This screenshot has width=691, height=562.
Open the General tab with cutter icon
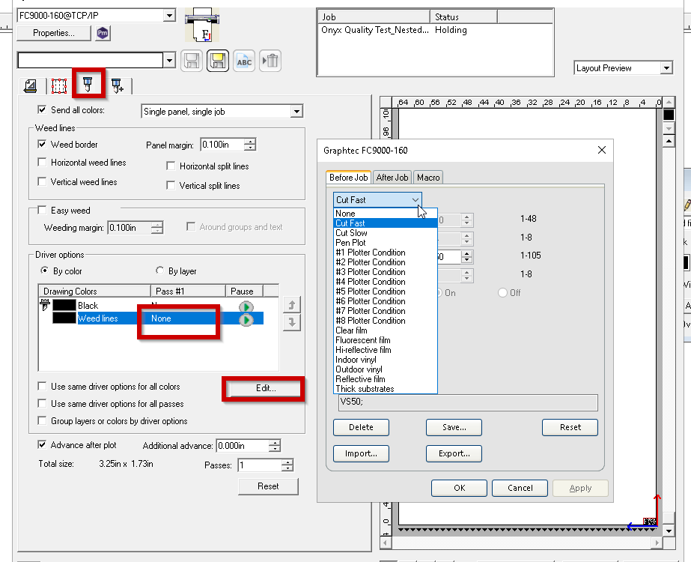point(31,85)
